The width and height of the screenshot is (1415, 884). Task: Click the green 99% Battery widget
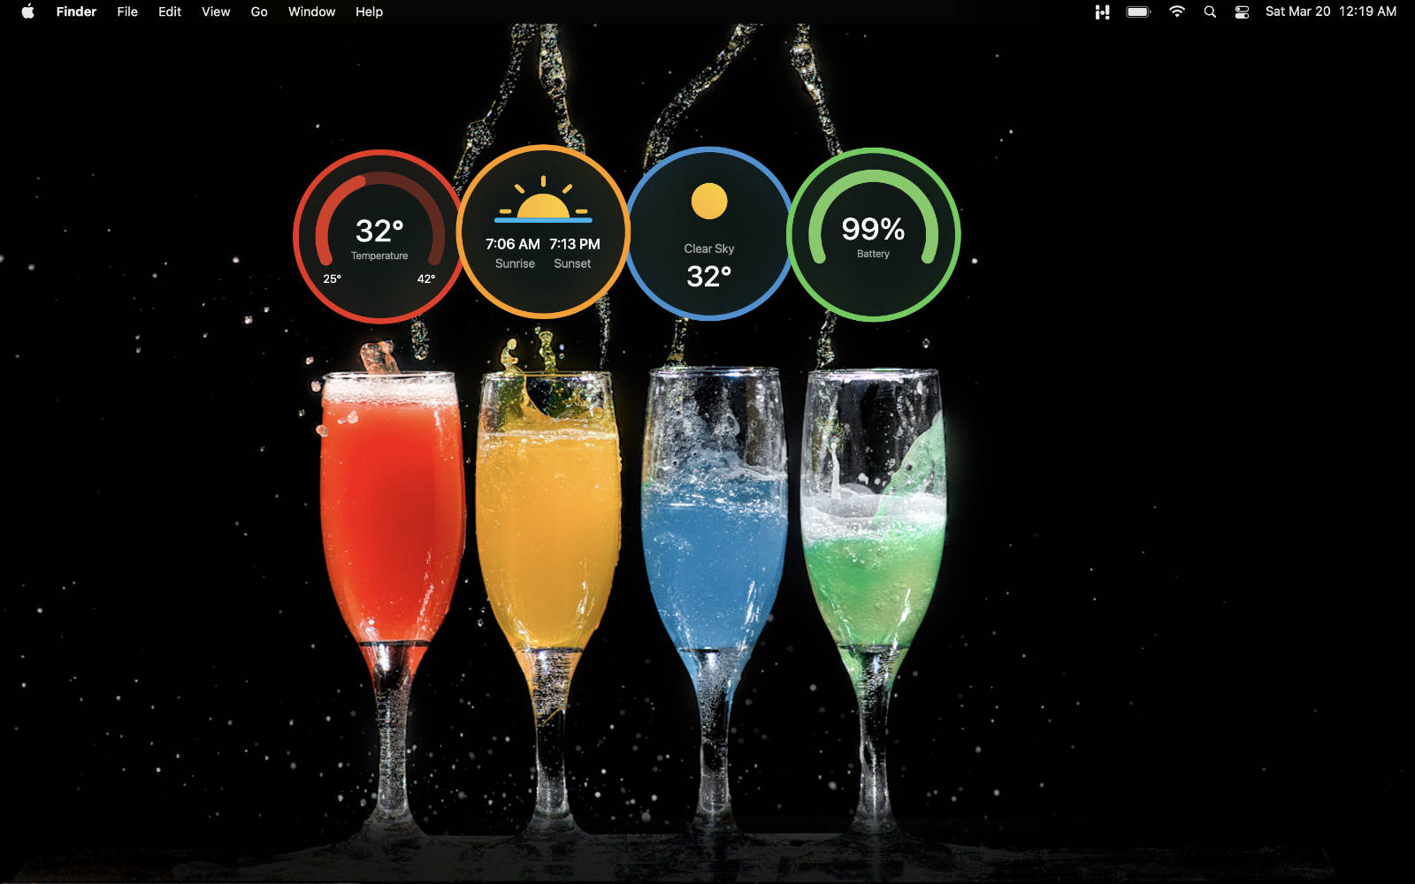[874, 234]
